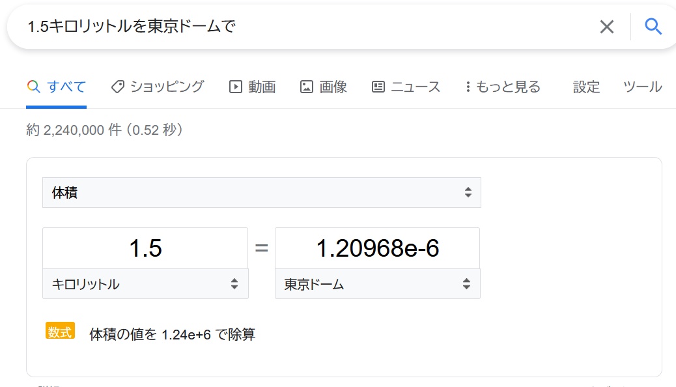Open the ツール menu
The image size is (676, 387).
642,87
